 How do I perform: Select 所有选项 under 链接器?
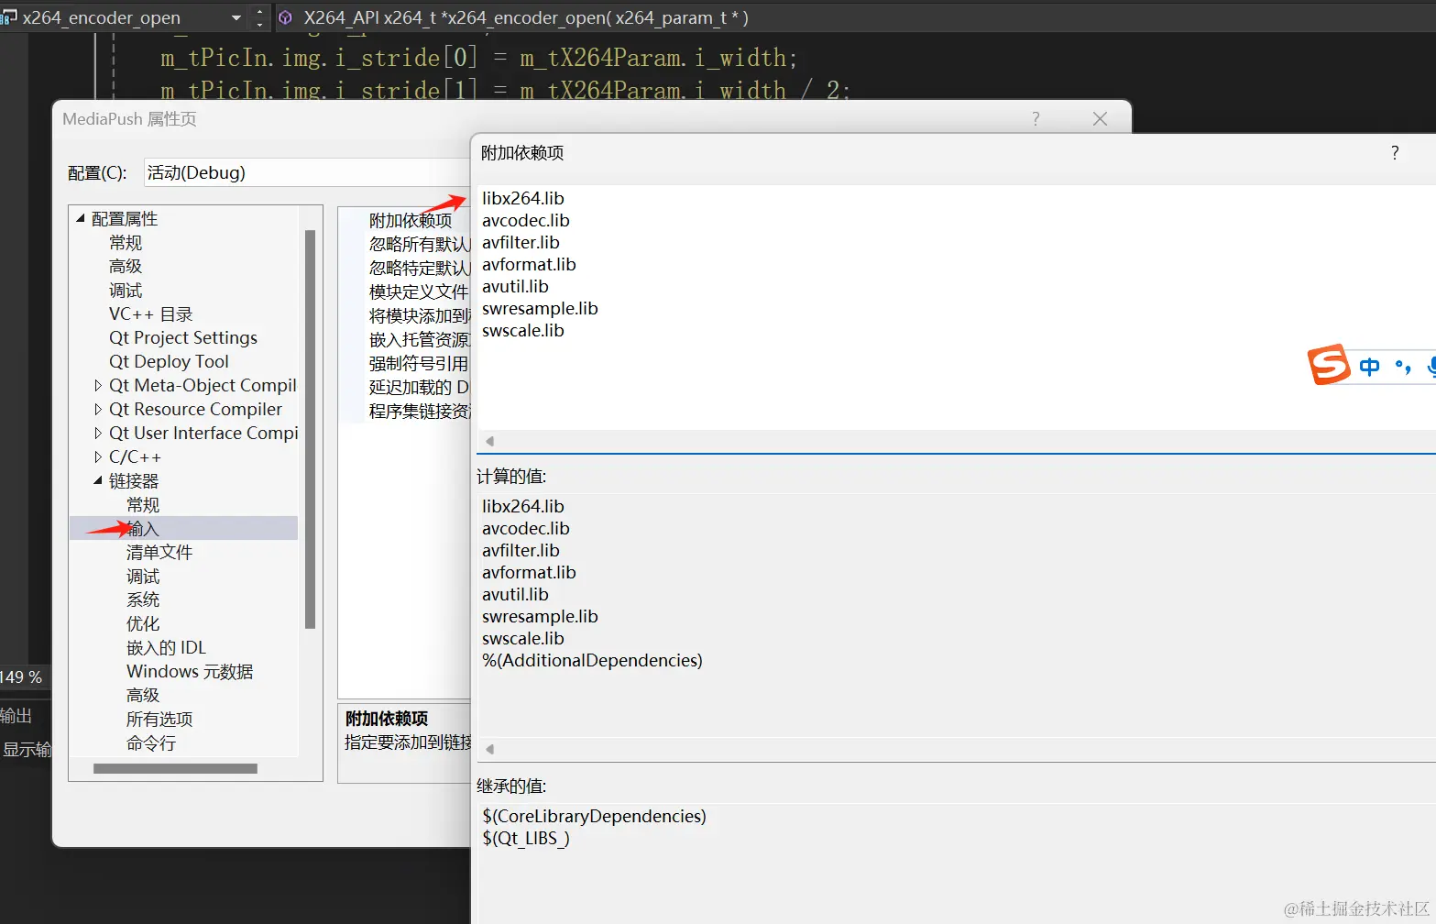159,720
